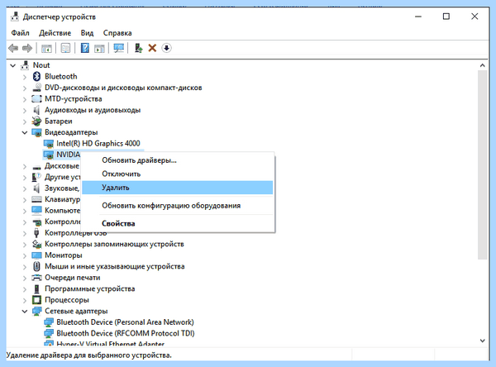Select Bluetooth Device (RFCOMM Protocol TDI)
Screen dimensions: 496x367
[x=126, y=333]
